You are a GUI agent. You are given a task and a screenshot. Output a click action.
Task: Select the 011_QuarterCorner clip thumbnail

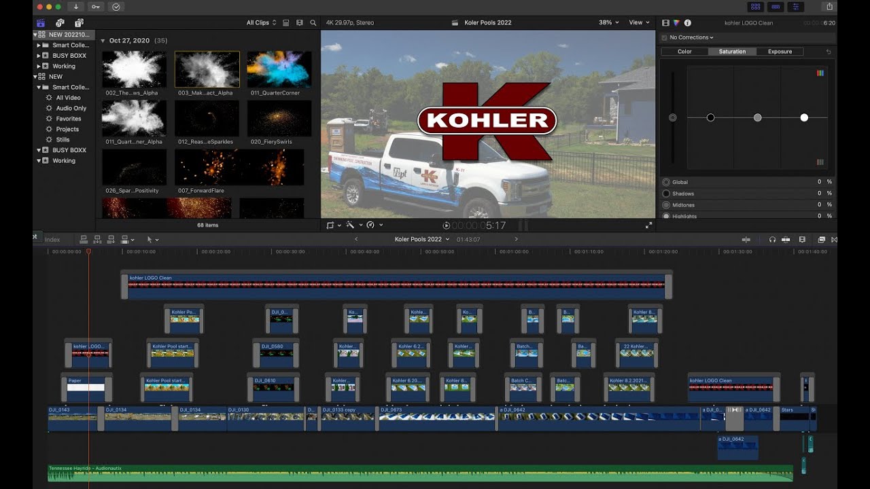pos(279,69)
